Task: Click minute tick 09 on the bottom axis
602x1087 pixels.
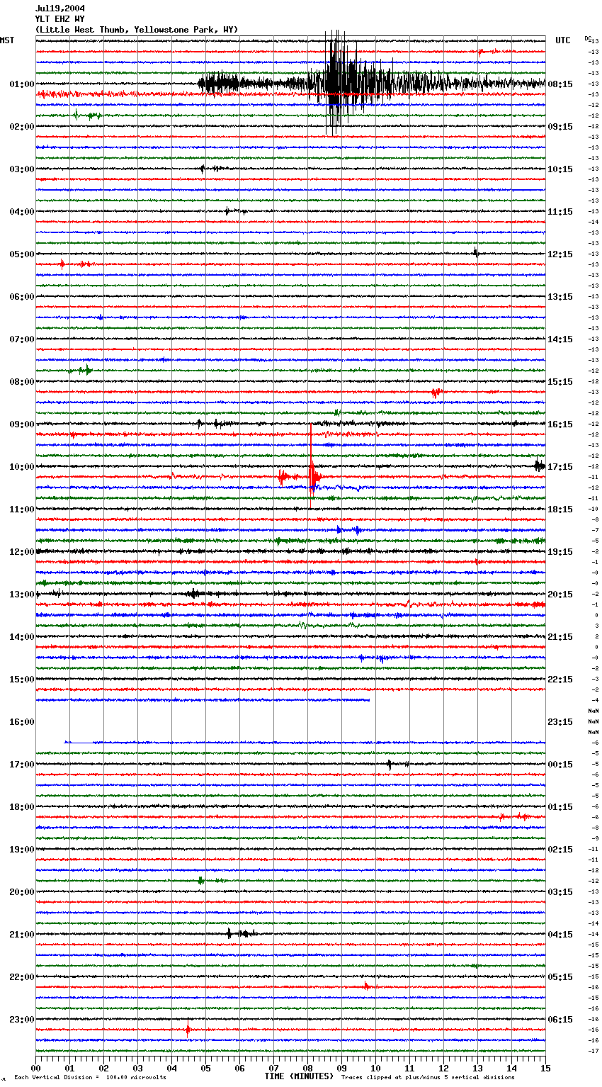Action: click(341, 1068)
